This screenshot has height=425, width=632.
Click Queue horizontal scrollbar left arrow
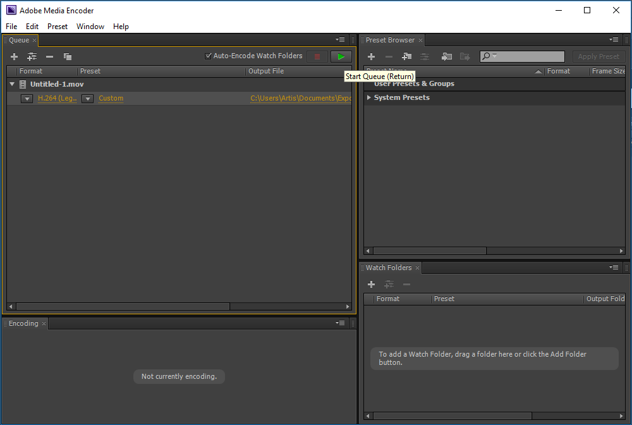tap(11, 307)
